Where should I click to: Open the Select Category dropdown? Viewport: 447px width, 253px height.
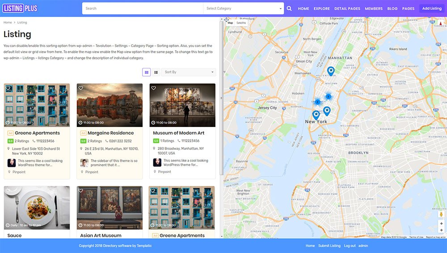click(x=244, y=8)
